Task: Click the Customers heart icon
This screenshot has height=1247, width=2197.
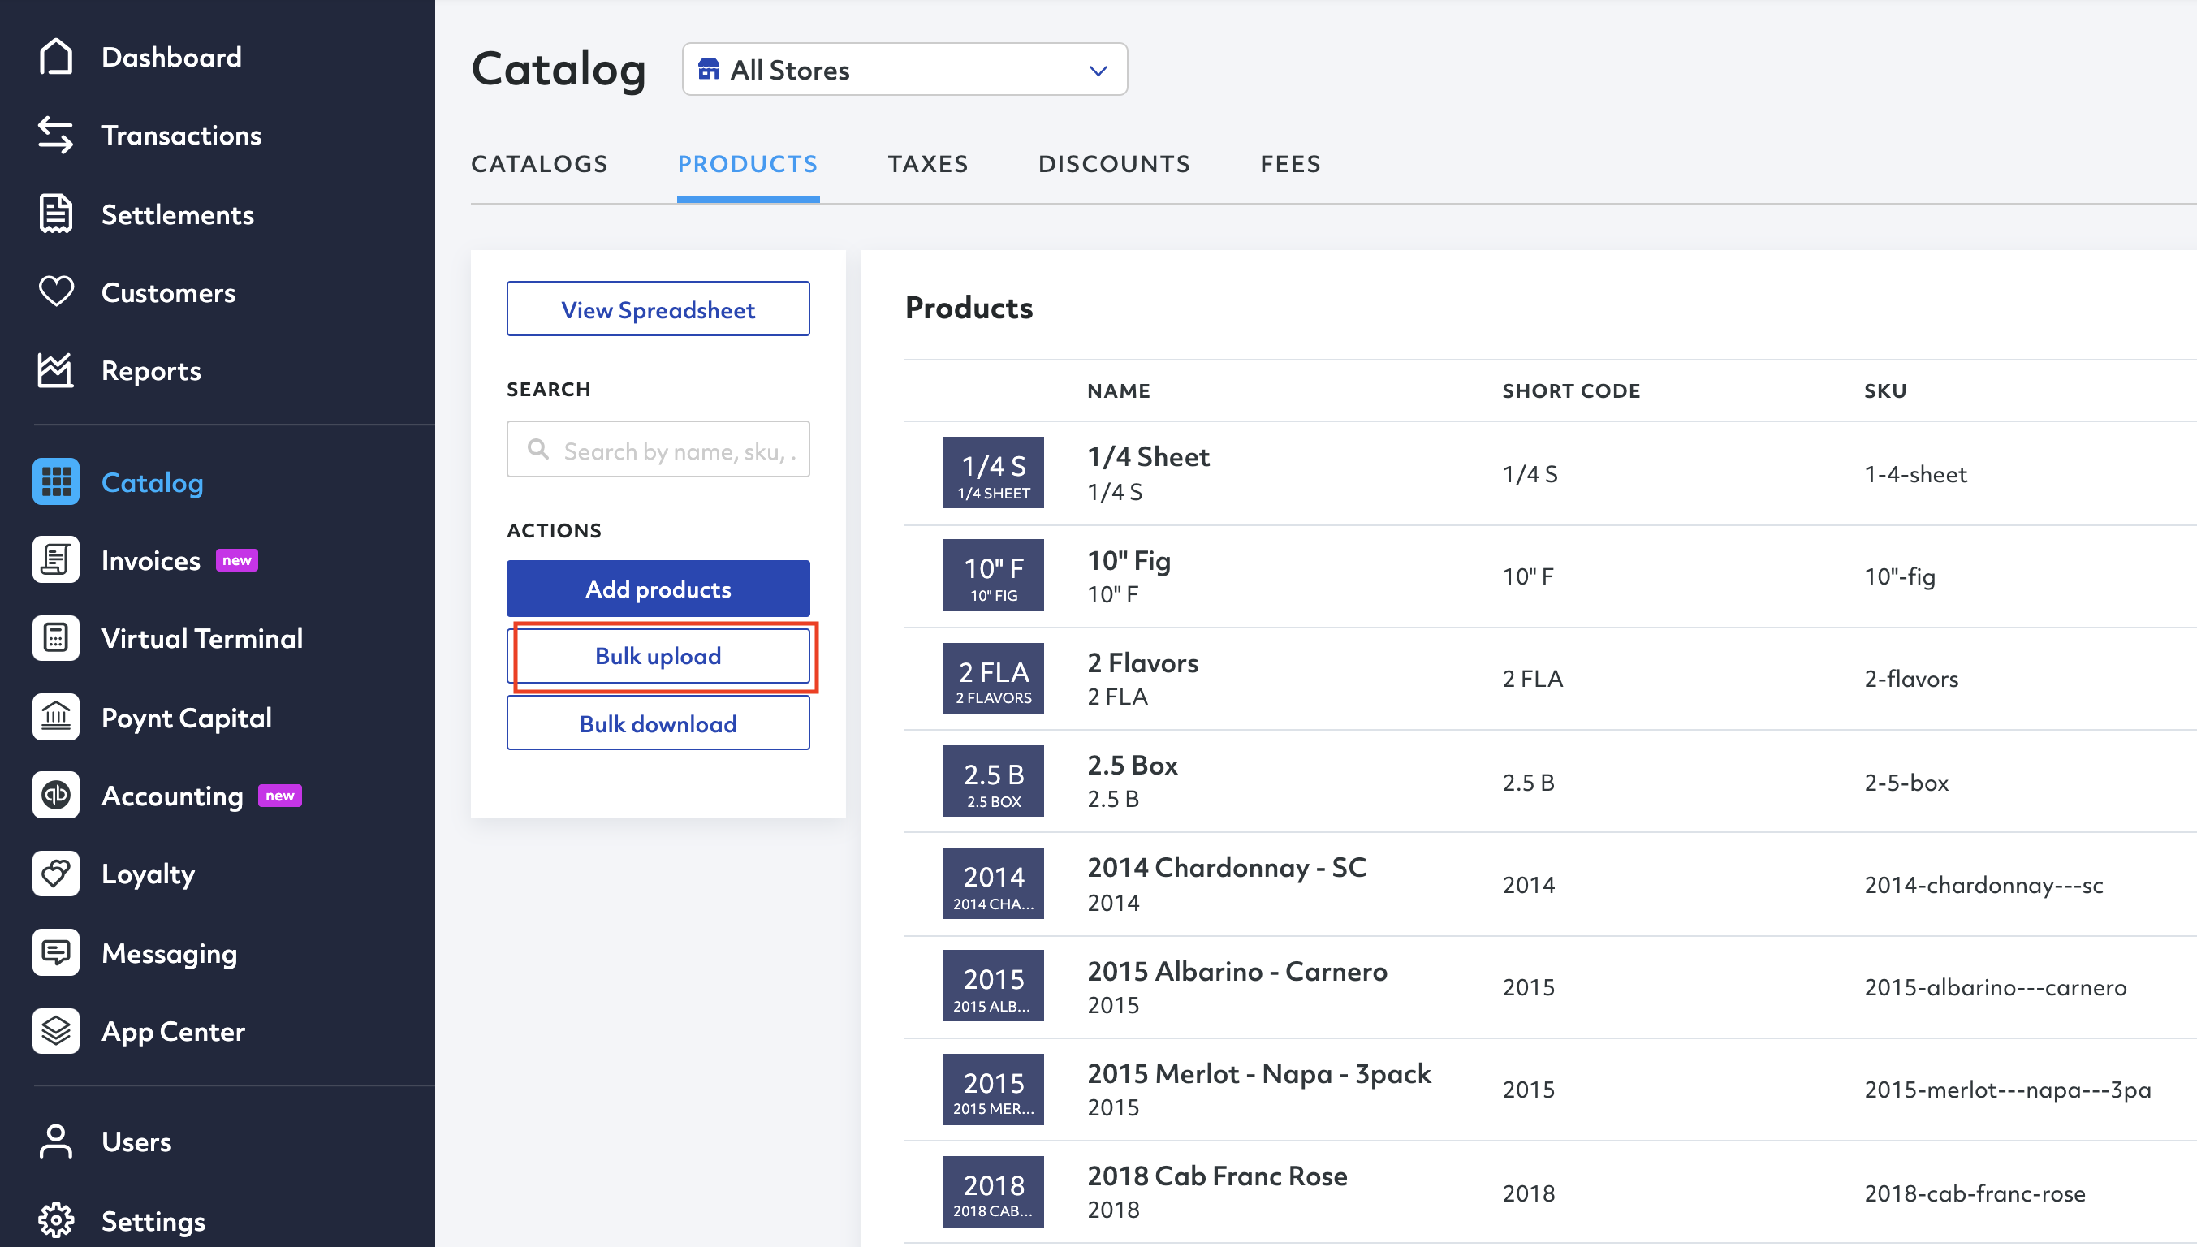Action: pyautogui.click(x=56, y=292)
